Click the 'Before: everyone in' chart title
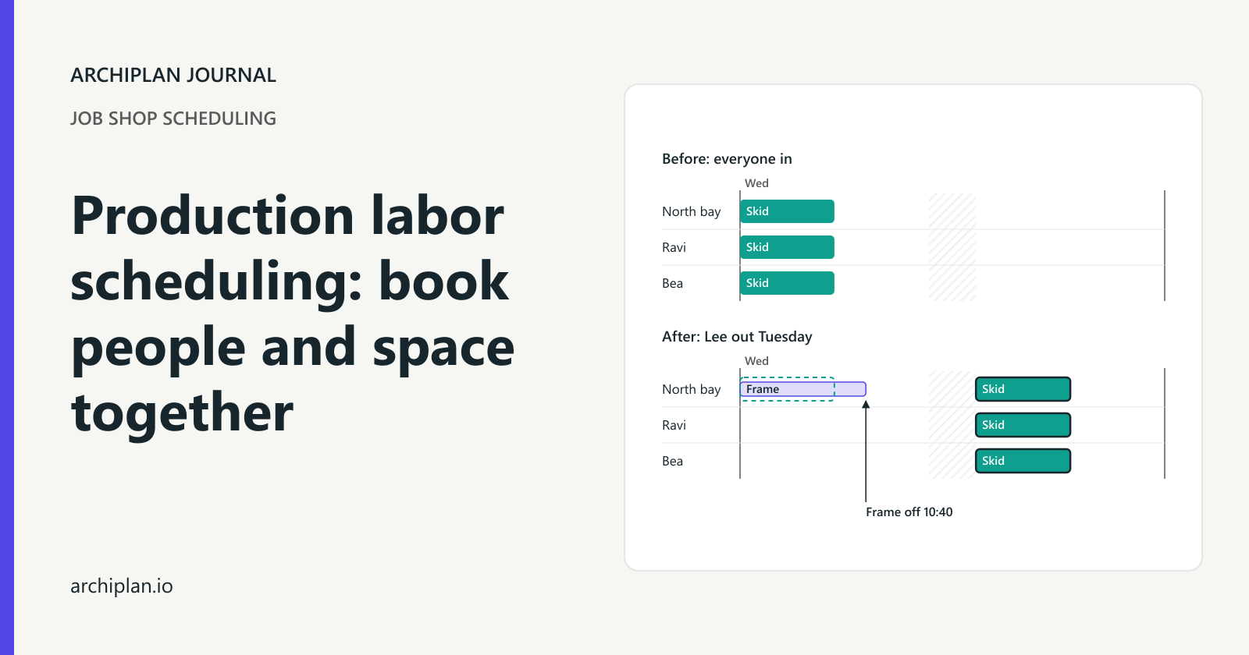Screen dimensions: 1249x655 tap(727, 159)
